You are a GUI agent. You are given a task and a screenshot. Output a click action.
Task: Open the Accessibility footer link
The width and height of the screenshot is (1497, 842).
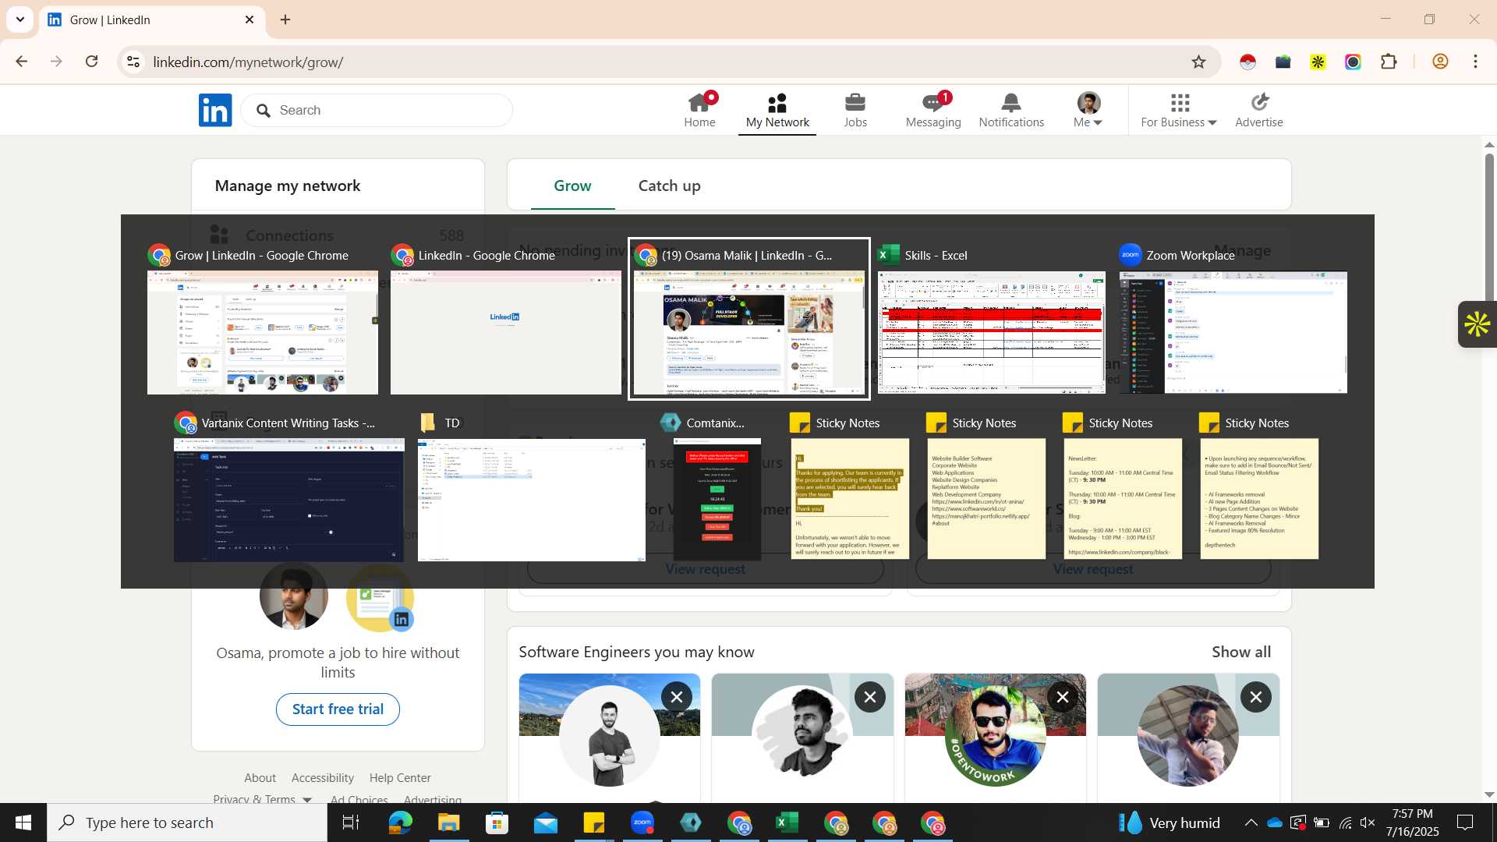pos(323,777)
